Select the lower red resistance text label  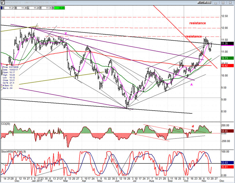[x=194, y=37]
